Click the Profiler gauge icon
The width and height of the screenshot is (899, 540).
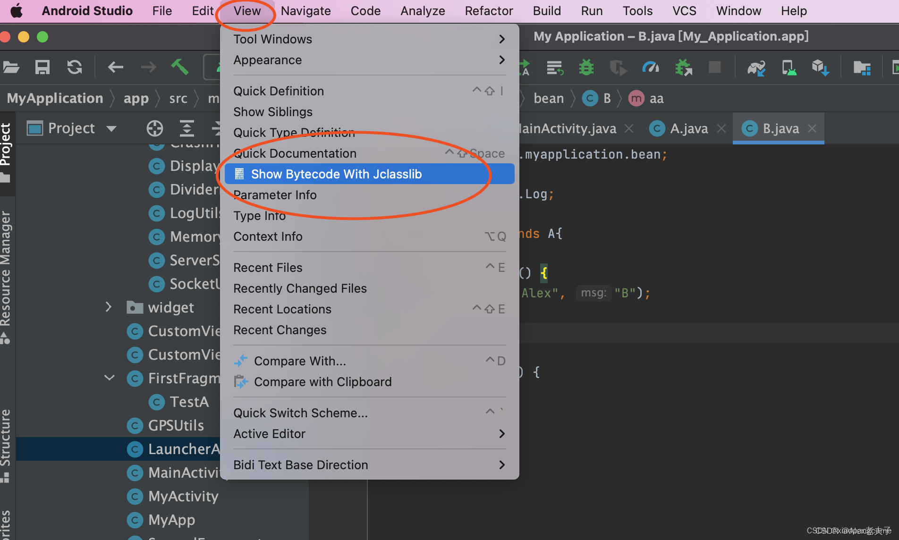[x=650, y=67]
